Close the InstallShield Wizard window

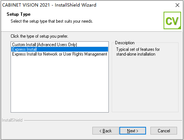point(177,5)
